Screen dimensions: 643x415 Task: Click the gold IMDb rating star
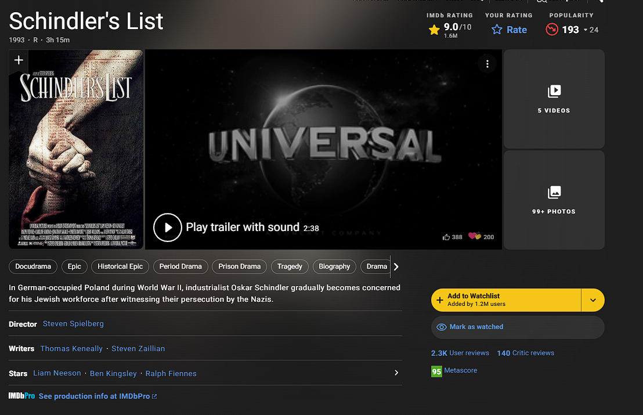434,30
